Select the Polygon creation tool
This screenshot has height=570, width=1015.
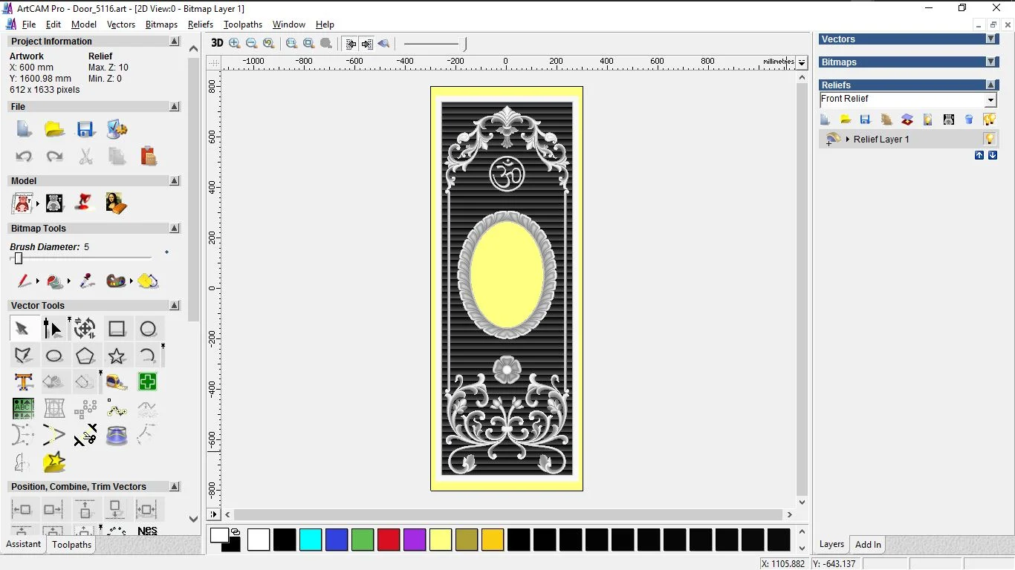pyautogui.click(x=86, y=355)
